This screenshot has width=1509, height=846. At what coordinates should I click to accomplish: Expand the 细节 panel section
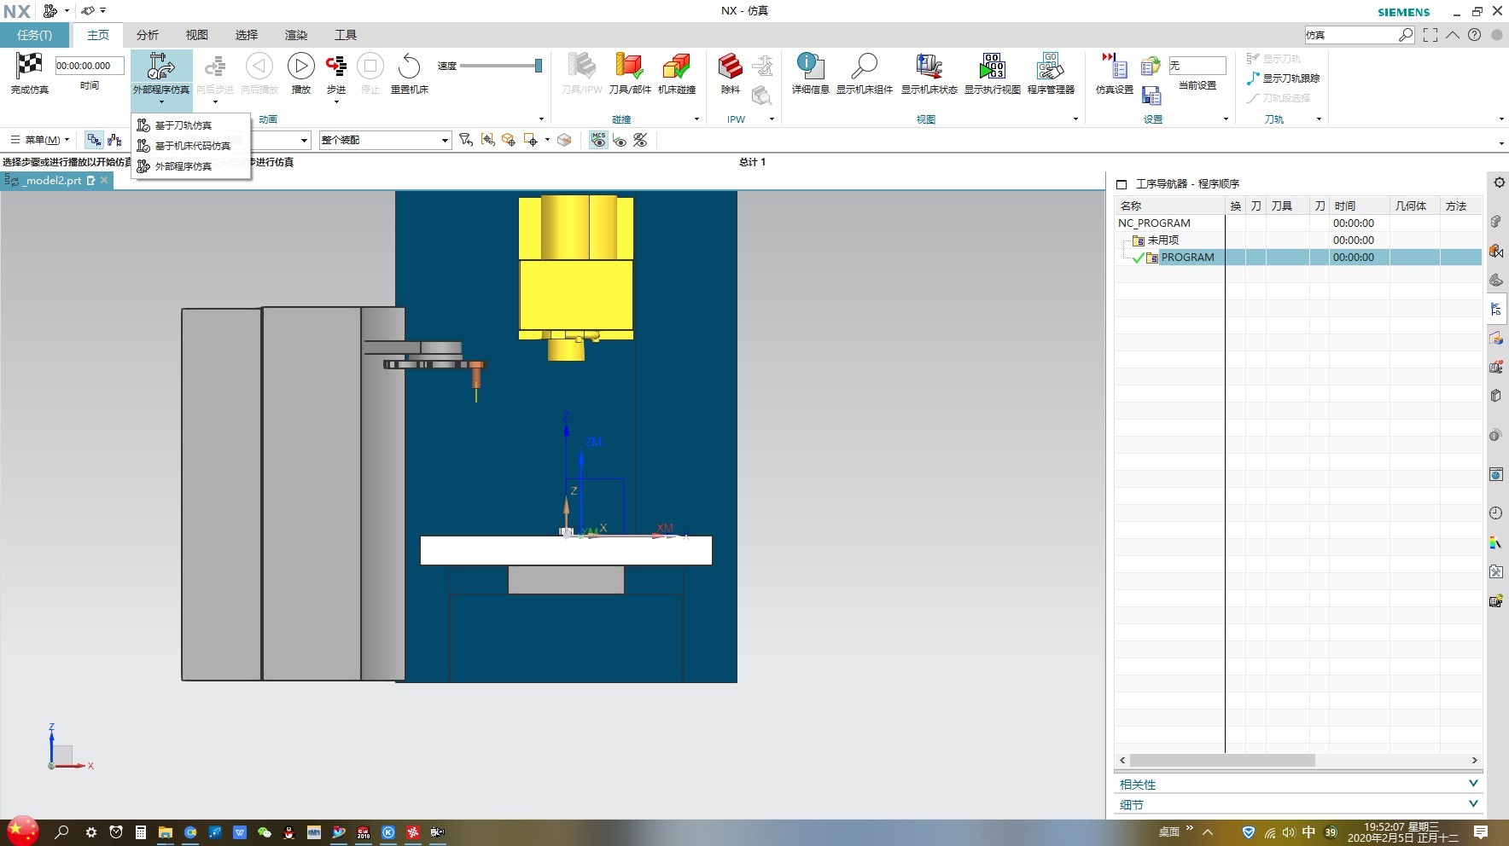pos(1298,804)
